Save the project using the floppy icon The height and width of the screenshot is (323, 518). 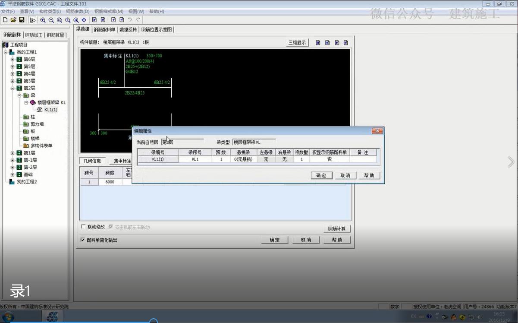pos(22,20)
